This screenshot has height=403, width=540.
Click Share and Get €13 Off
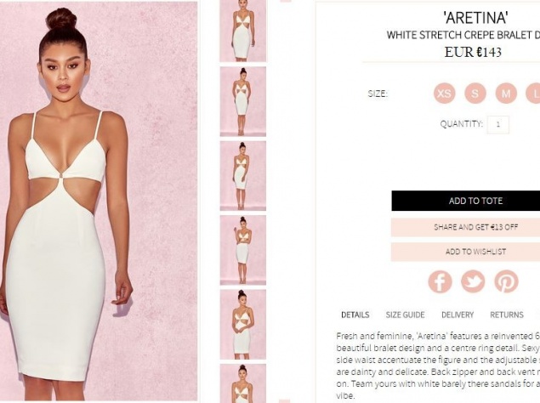(x=466, y=227)
